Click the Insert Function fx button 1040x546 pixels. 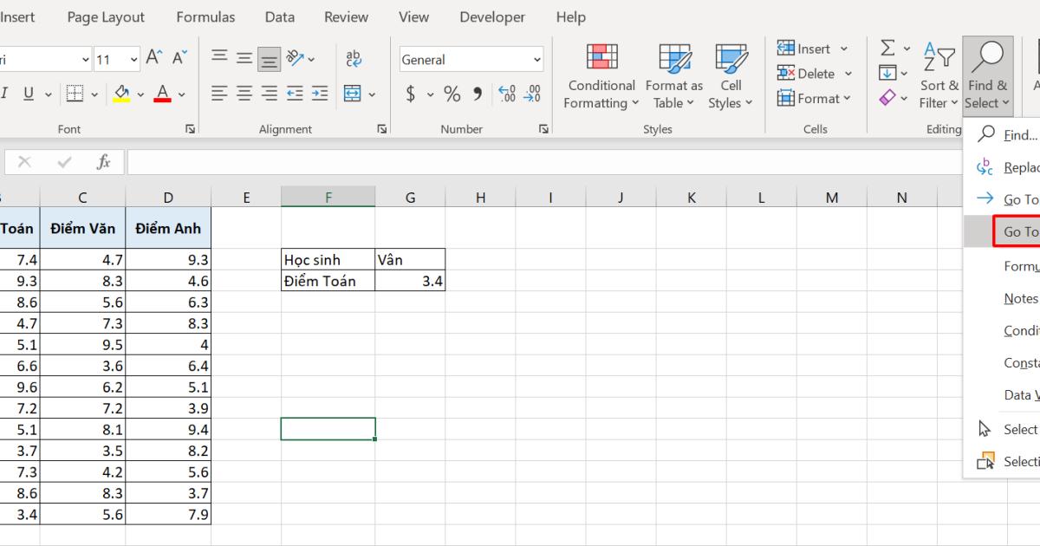tap(102, 161)
